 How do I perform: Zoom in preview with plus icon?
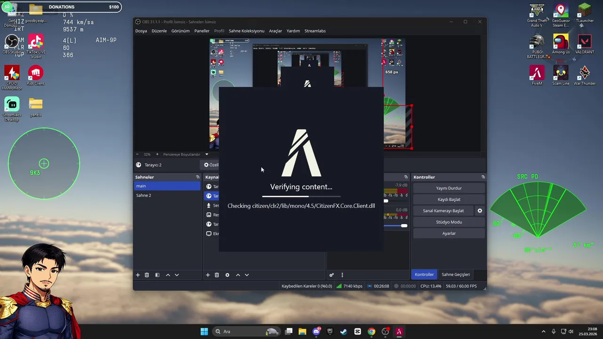point(157,154)
